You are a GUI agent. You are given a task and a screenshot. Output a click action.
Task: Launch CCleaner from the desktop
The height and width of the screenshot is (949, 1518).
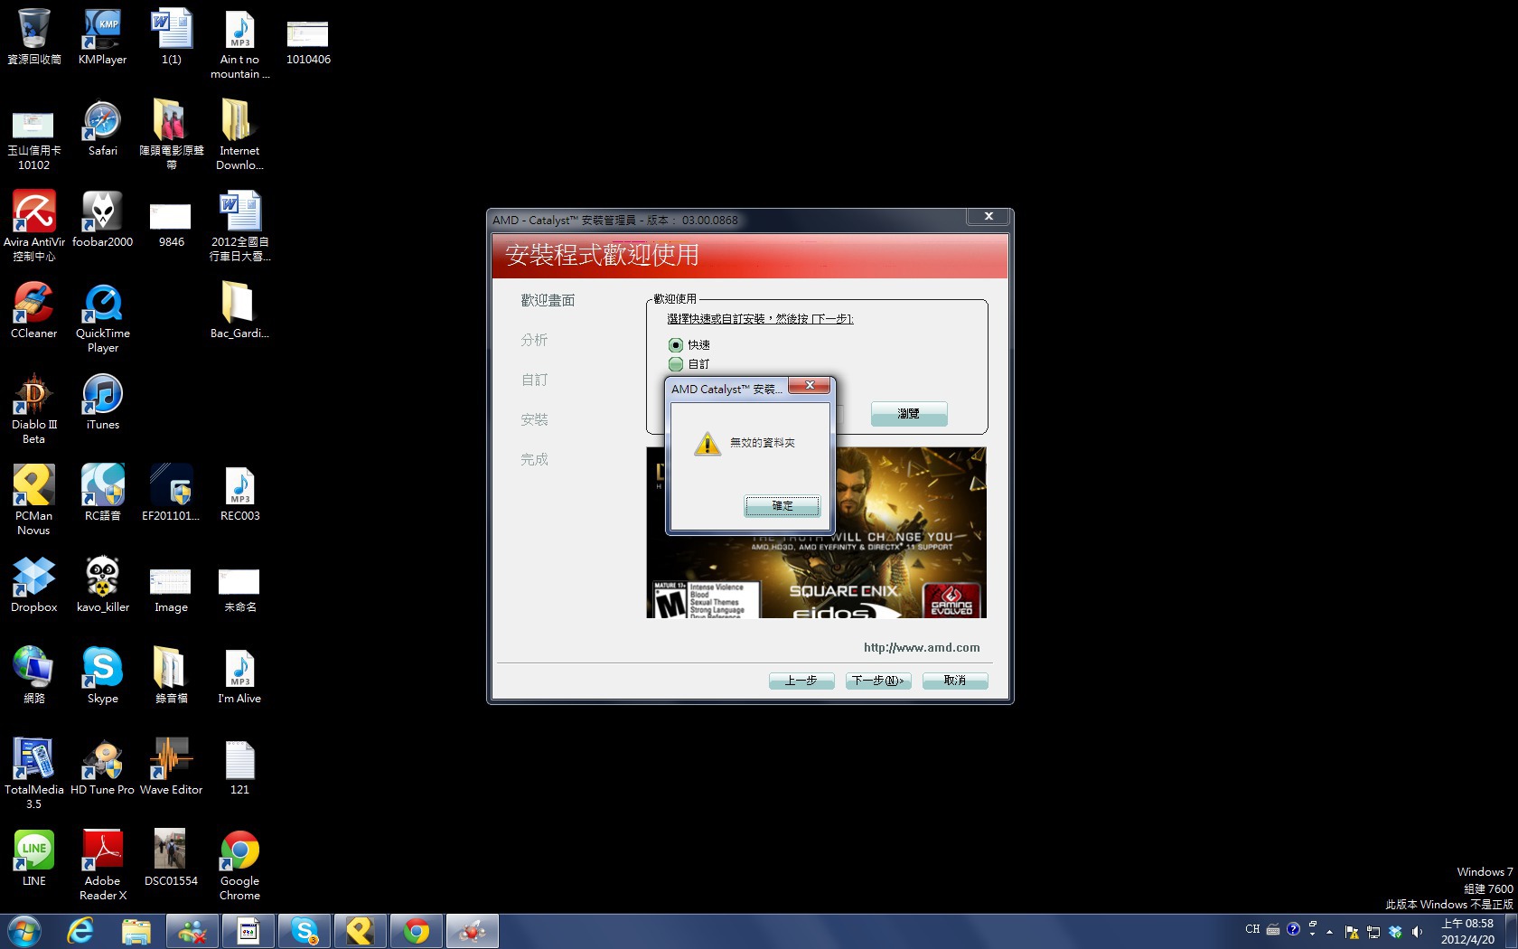34,311
